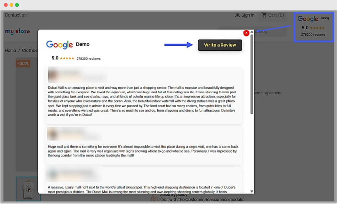Viewport: 337px width, 204px height.
Task: Click the popup scrollbar down arrow
Action: [252, 191]
